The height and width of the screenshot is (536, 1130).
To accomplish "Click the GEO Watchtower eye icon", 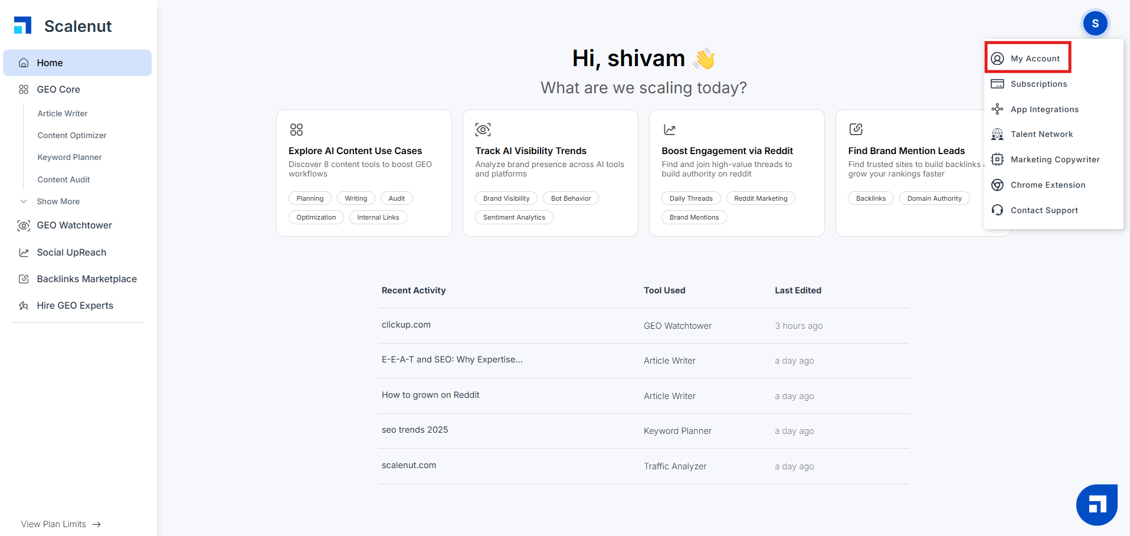I will (x=24, y=225).
